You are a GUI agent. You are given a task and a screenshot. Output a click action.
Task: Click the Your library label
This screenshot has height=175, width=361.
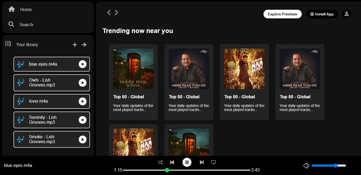click(x=27, y=45)
